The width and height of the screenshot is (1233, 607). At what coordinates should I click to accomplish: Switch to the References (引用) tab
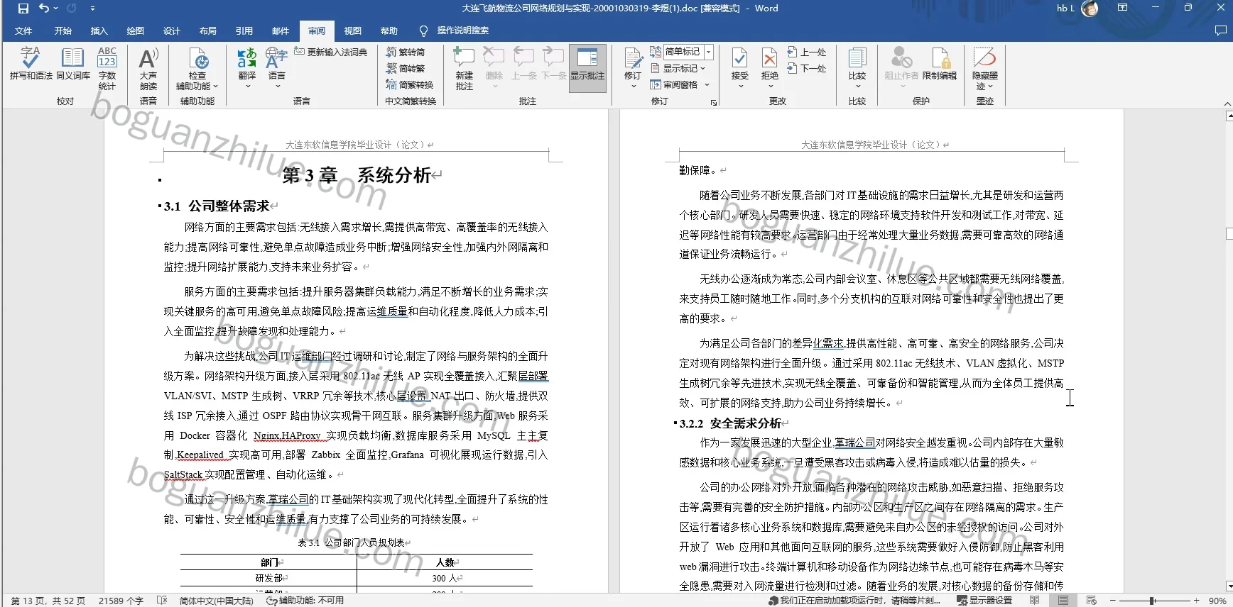pyautogui.click(x=244, y=30)
